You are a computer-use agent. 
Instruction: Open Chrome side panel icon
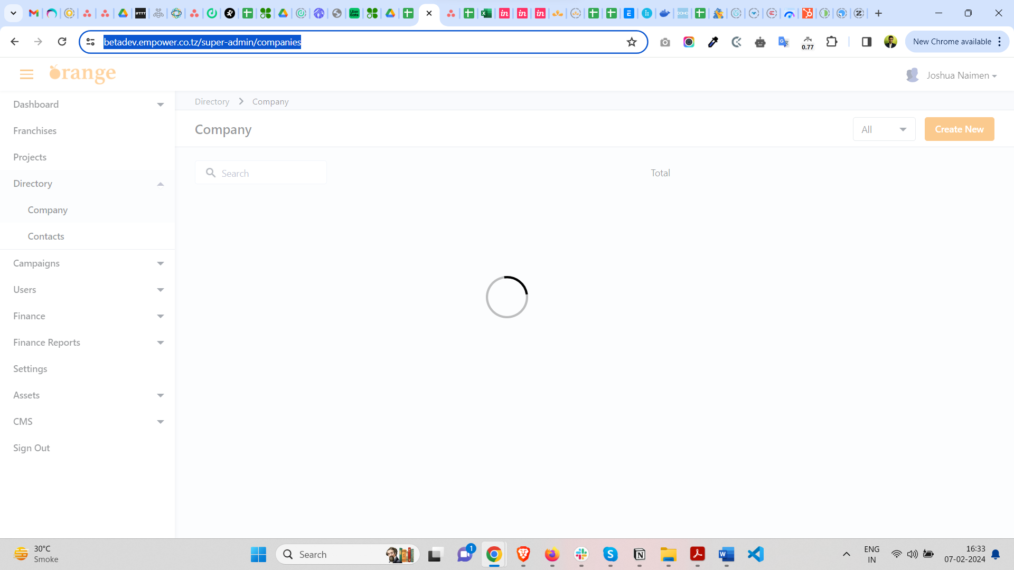tap(867, 42)
